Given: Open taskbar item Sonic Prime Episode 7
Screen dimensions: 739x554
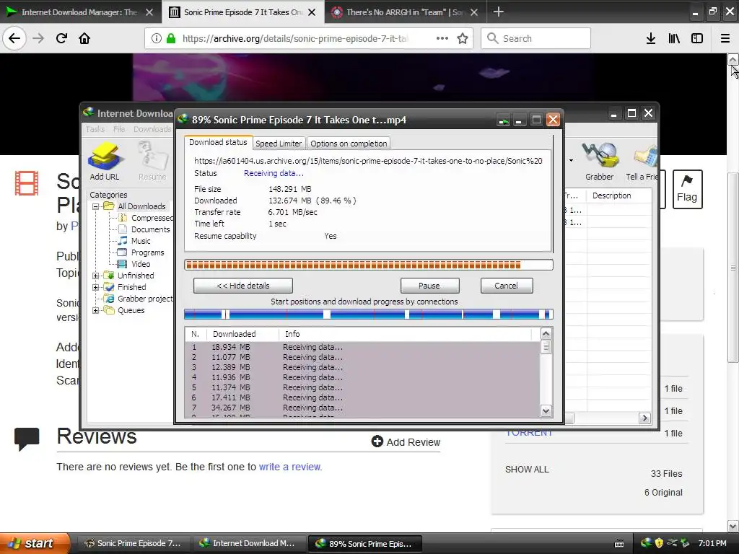Looking at the screenshot, I should (x=133, y=543).
